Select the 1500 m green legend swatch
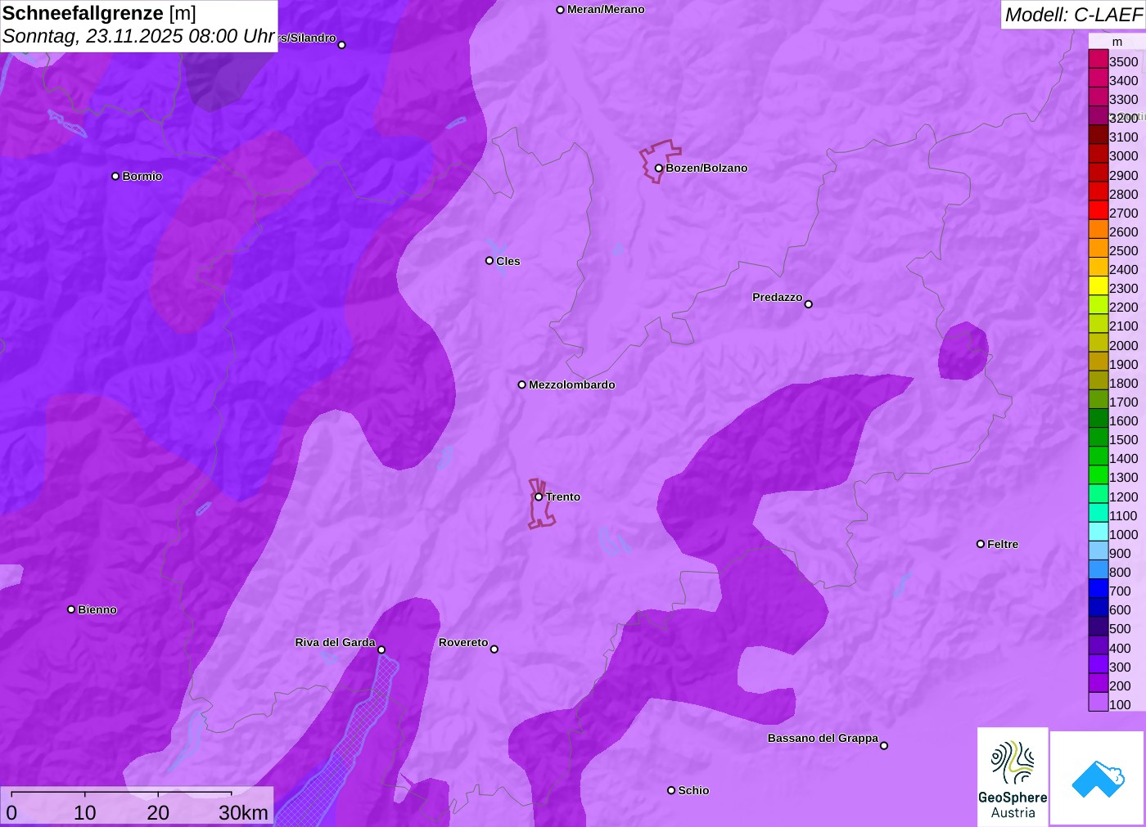1146x827 pixels. point(1099,437)
